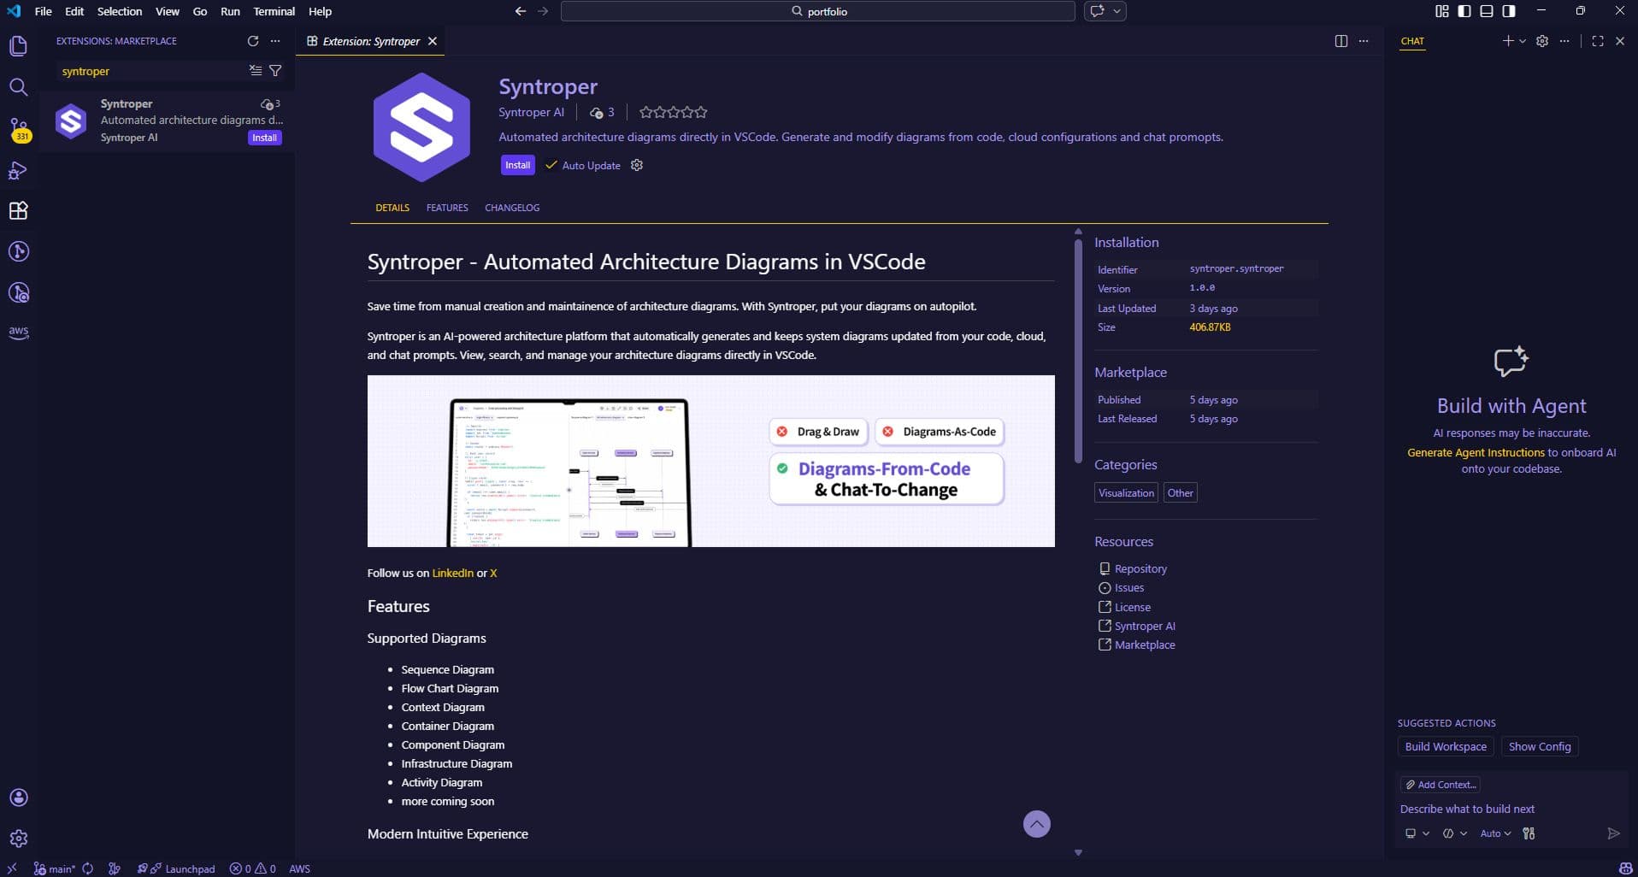Open the Terminal menu
Screen dimensions: 1638x877
274,11
